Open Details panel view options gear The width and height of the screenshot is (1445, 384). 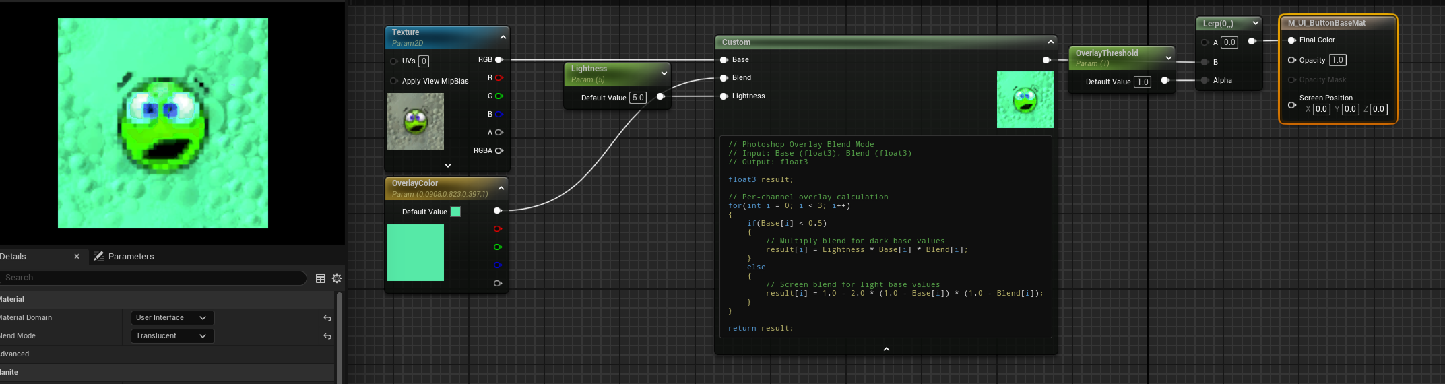tap(337, 278)
